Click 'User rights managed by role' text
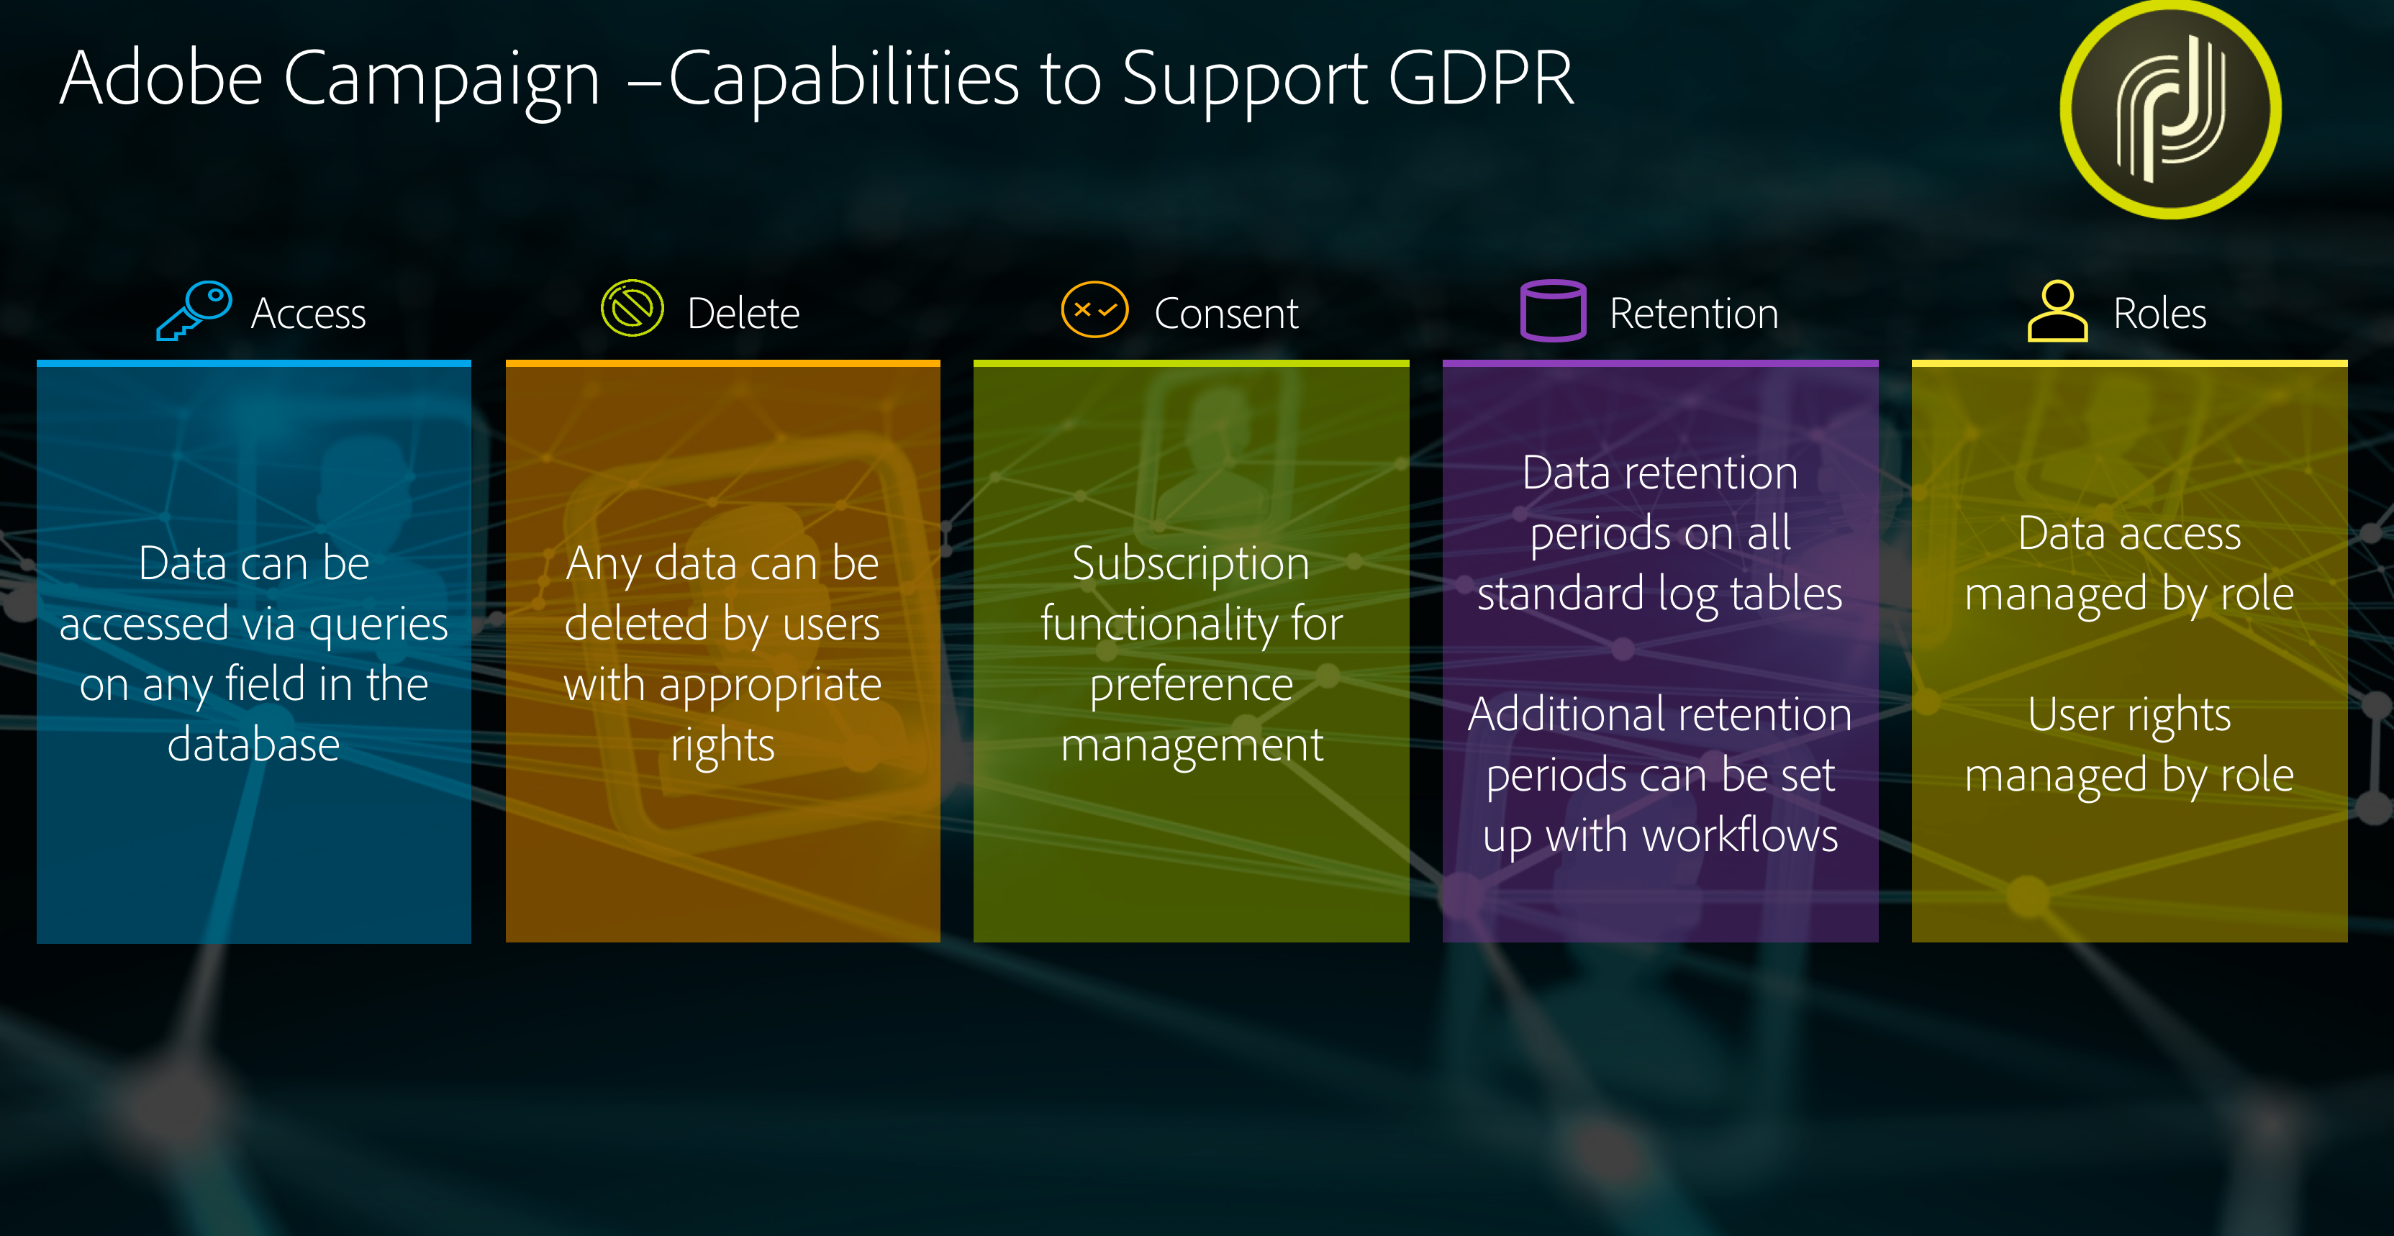 coord(2129,745)
